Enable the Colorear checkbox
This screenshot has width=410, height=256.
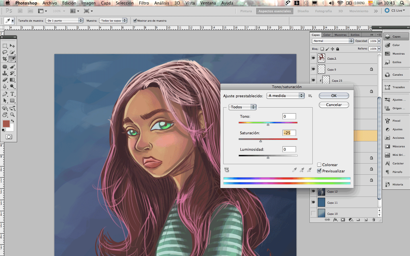pyautogui.click(x=319, y=165)
